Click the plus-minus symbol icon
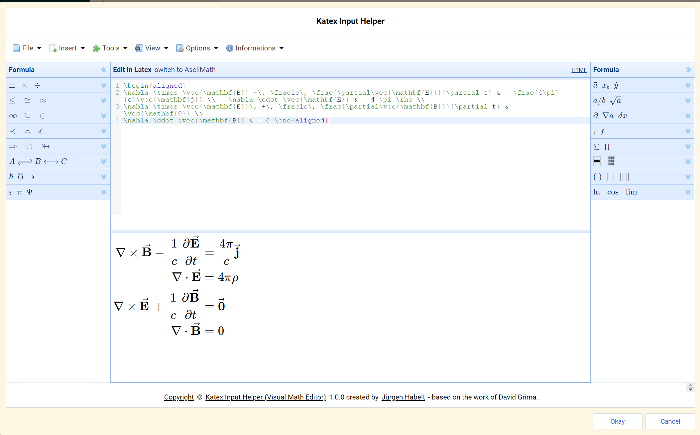Image resolution: width=700 pixels, height=435 pixels. (x=13, y=85)
